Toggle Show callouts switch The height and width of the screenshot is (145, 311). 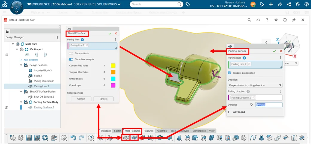coord(71,53)
